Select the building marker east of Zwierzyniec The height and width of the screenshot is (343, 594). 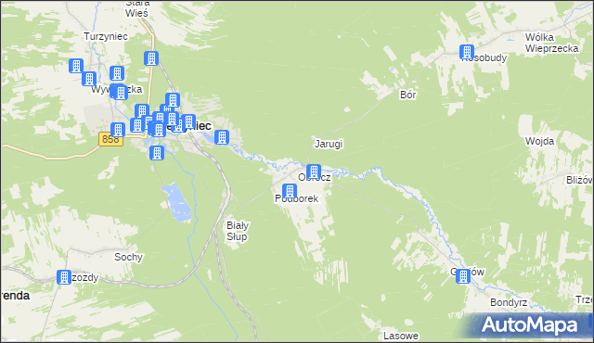[222, 137]
